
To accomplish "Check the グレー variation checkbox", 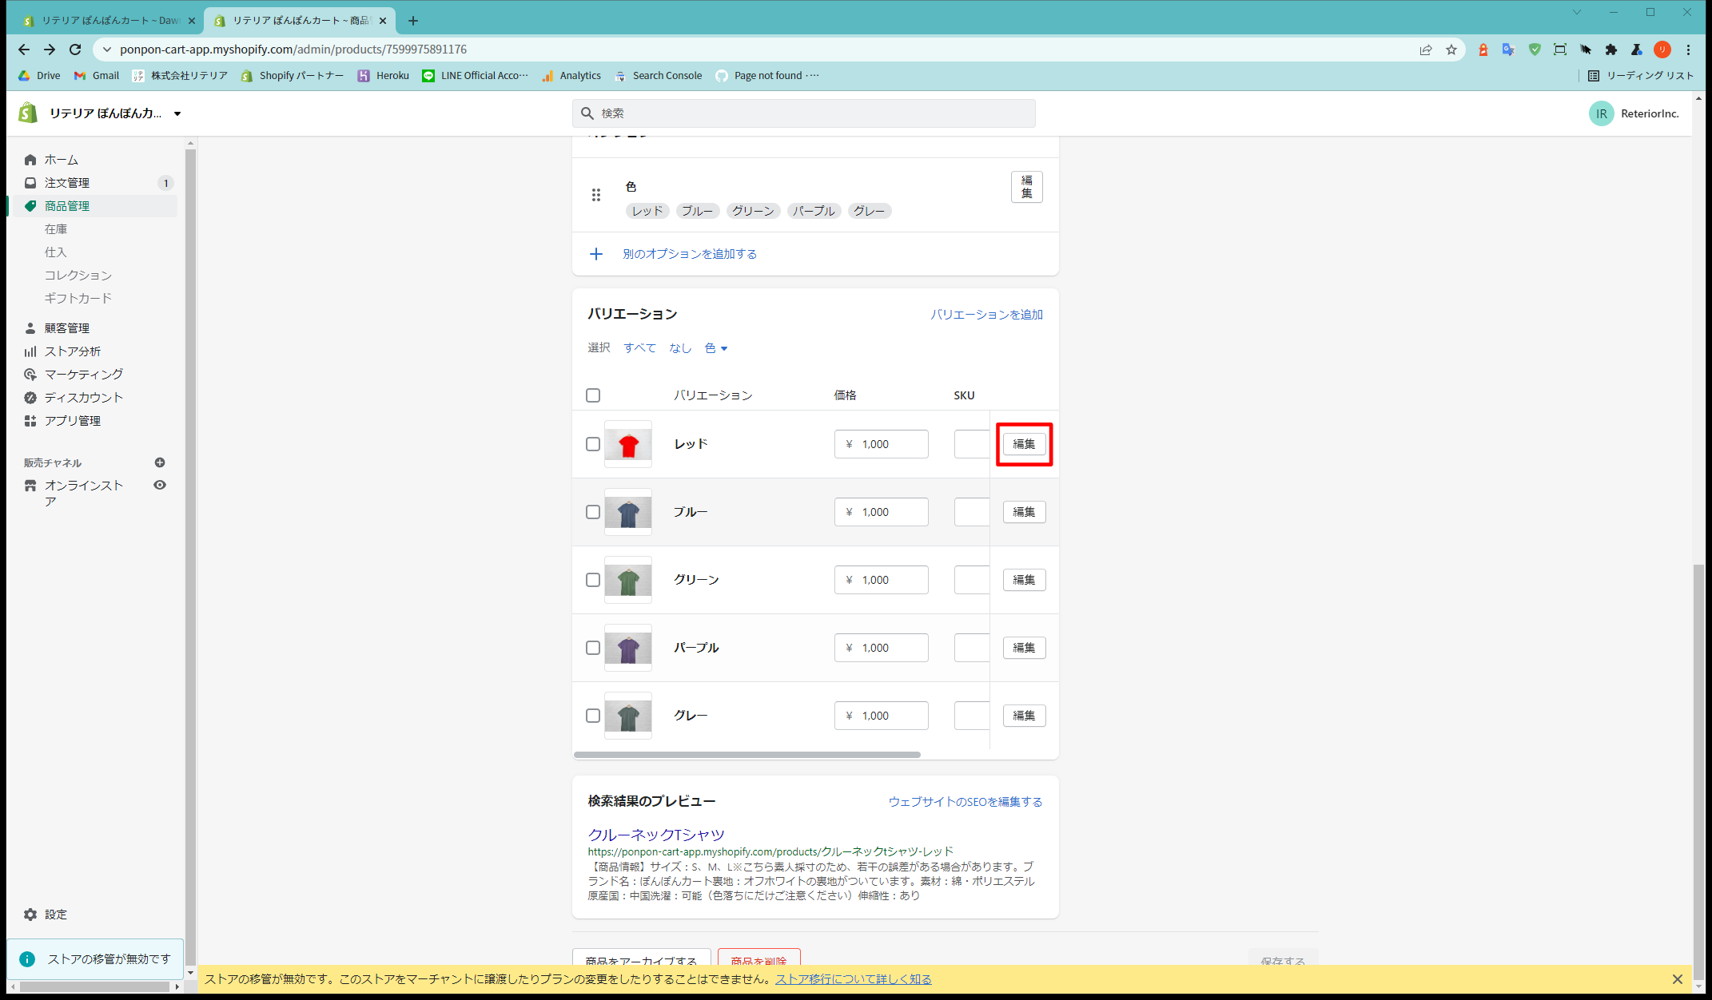I will (x=593, y=716).
